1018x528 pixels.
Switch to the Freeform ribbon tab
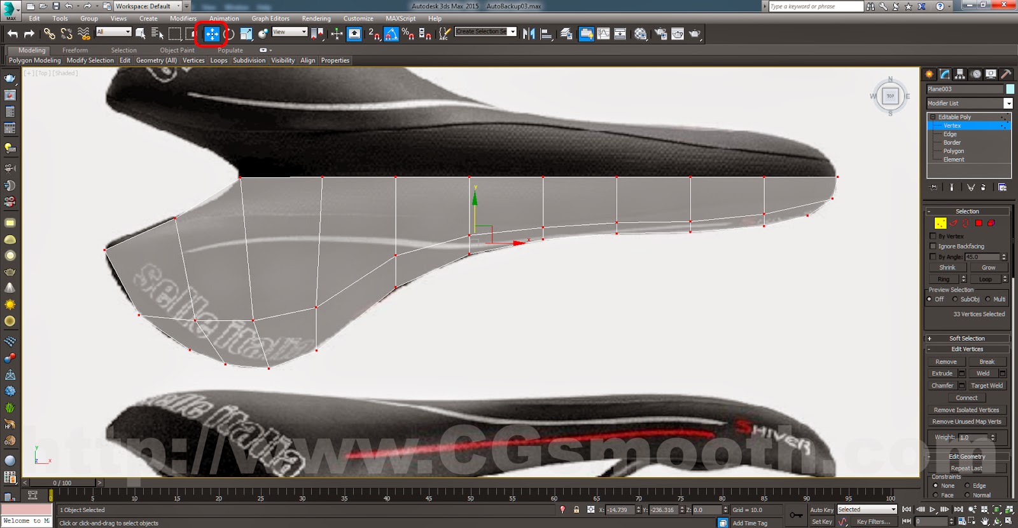point(75,50)
